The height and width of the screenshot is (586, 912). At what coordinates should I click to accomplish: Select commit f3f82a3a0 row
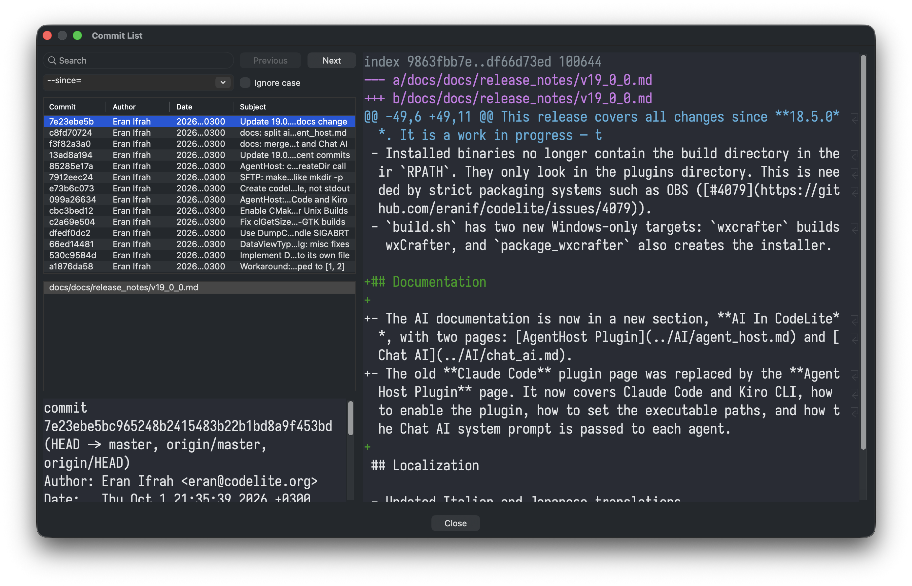pyautogui.click(x=199, y=144)
